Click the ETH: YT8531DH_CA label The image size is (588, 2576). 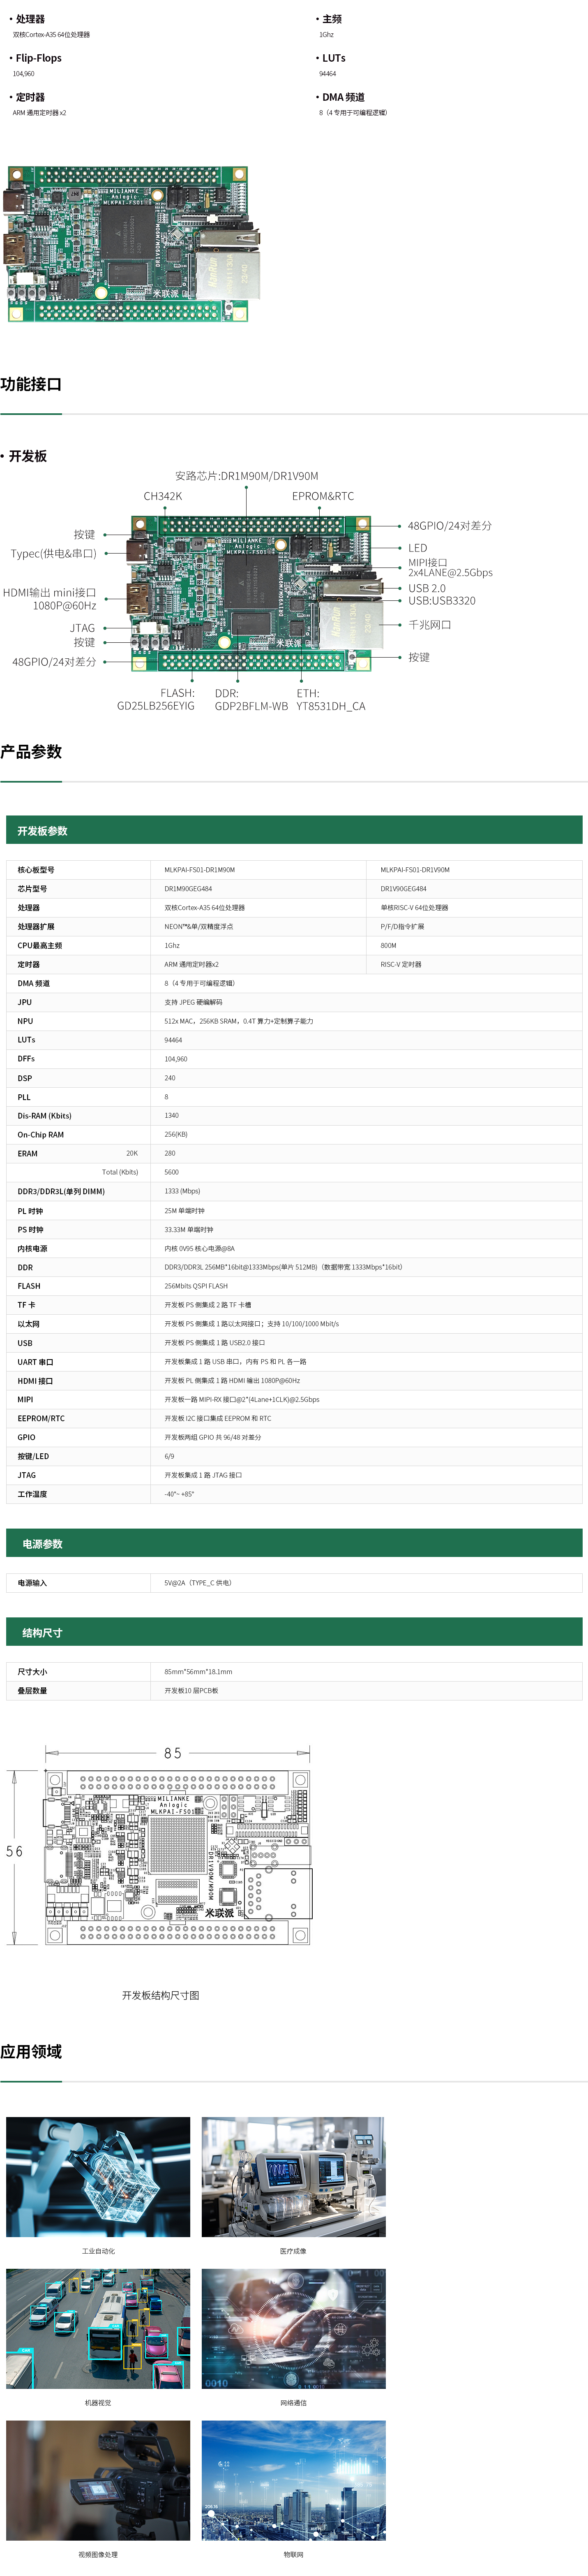point(331,699)
